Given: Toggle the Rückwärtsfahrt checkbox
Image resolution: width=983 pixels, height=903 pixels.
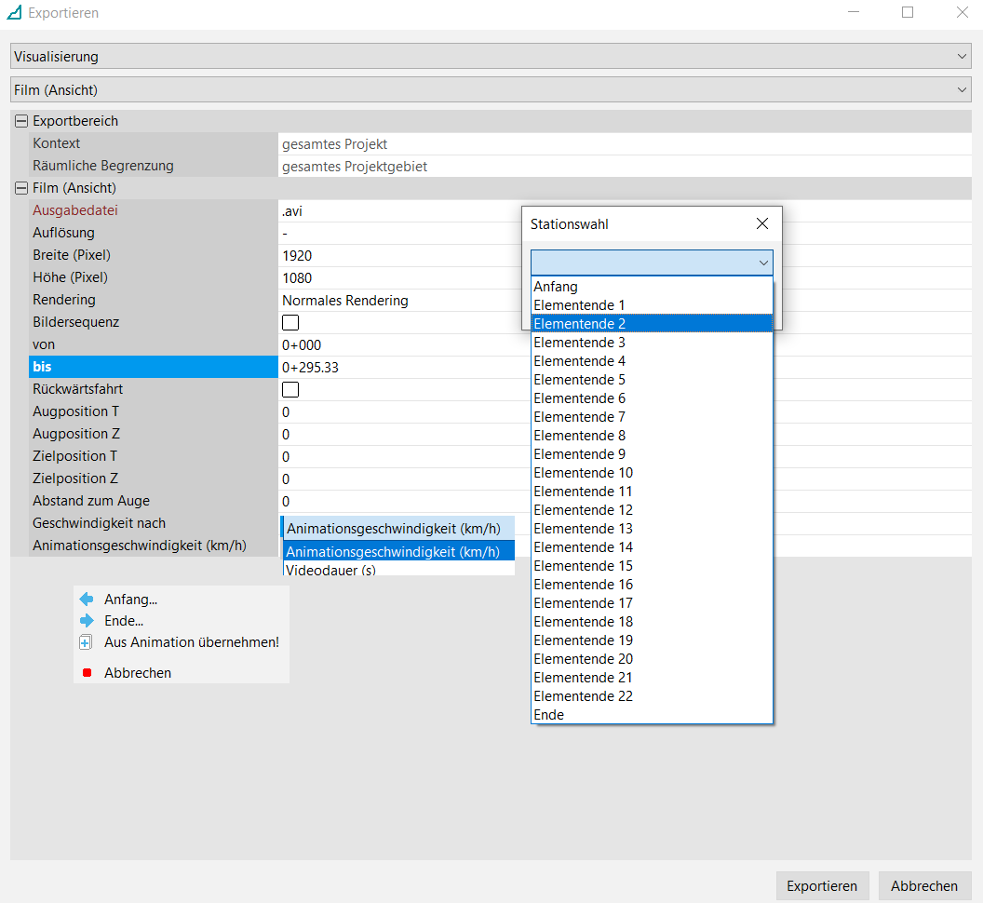Looking at the screenshot, I should [x=290, y=389].
